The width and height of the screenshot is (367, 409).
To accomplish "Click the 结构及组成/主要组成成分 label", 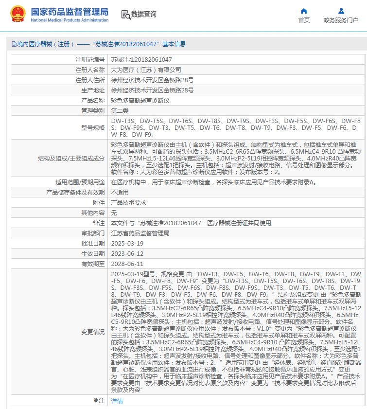I will click(x=71, y=159).
